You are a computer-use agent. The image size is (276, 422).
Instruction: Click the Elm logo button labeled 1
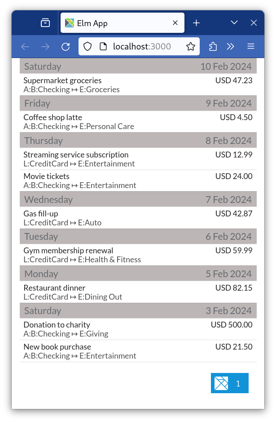coord(229,383)
